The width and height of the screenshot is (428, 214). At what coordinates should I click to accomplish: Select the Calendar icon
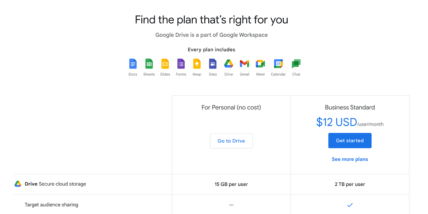(278, 64)
